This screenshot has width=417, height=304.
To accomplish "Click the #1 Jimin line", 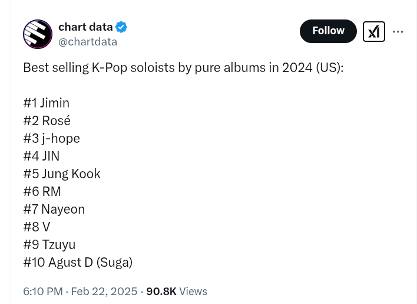I will 47,103.
